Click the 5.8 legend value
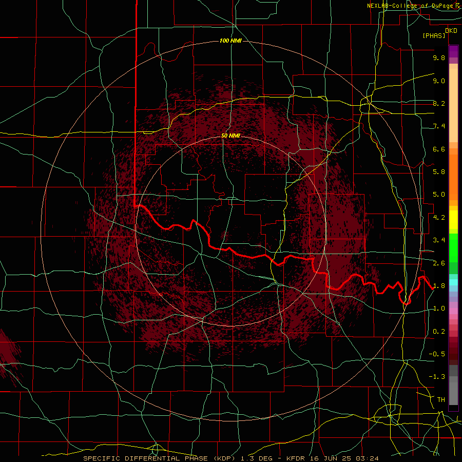Viewport: 462px width, 462px height. pyautogui.click(x=439, y=172)
